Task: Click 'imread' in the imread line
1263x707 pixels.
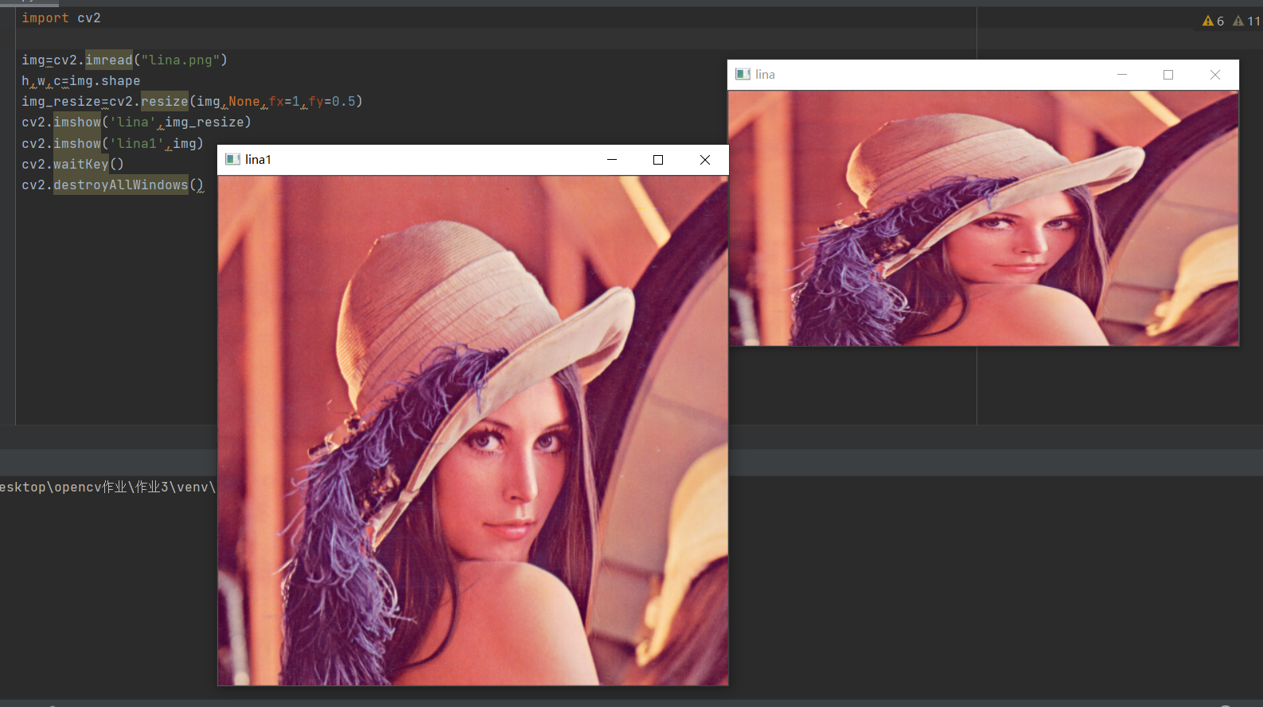Action: tap(109, 60)
